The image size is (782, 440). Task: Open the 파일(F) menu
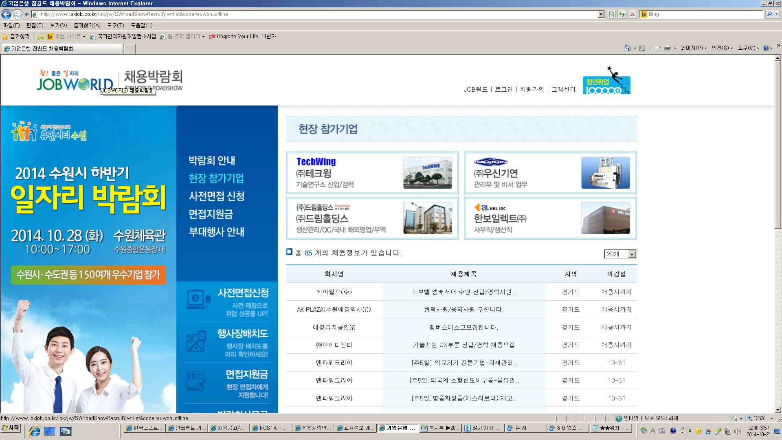tap(11, 25)
